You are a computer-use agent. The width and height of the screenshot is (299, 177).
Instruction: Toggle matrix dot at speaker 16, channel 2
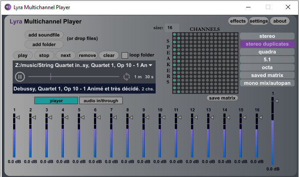click(x=179, y=92)
